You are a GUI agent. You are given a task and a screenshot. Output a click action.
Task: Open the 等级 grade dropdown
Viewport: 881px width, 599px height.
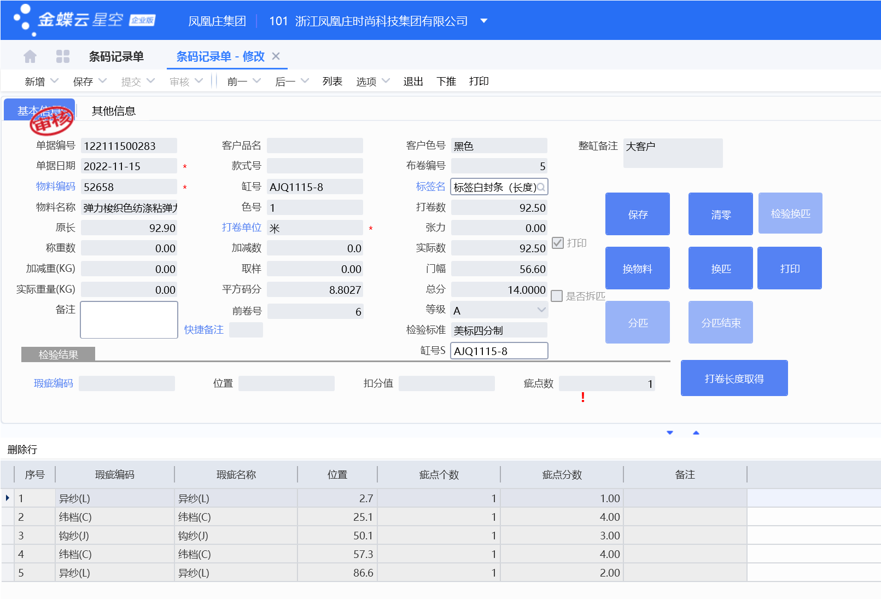541,310
